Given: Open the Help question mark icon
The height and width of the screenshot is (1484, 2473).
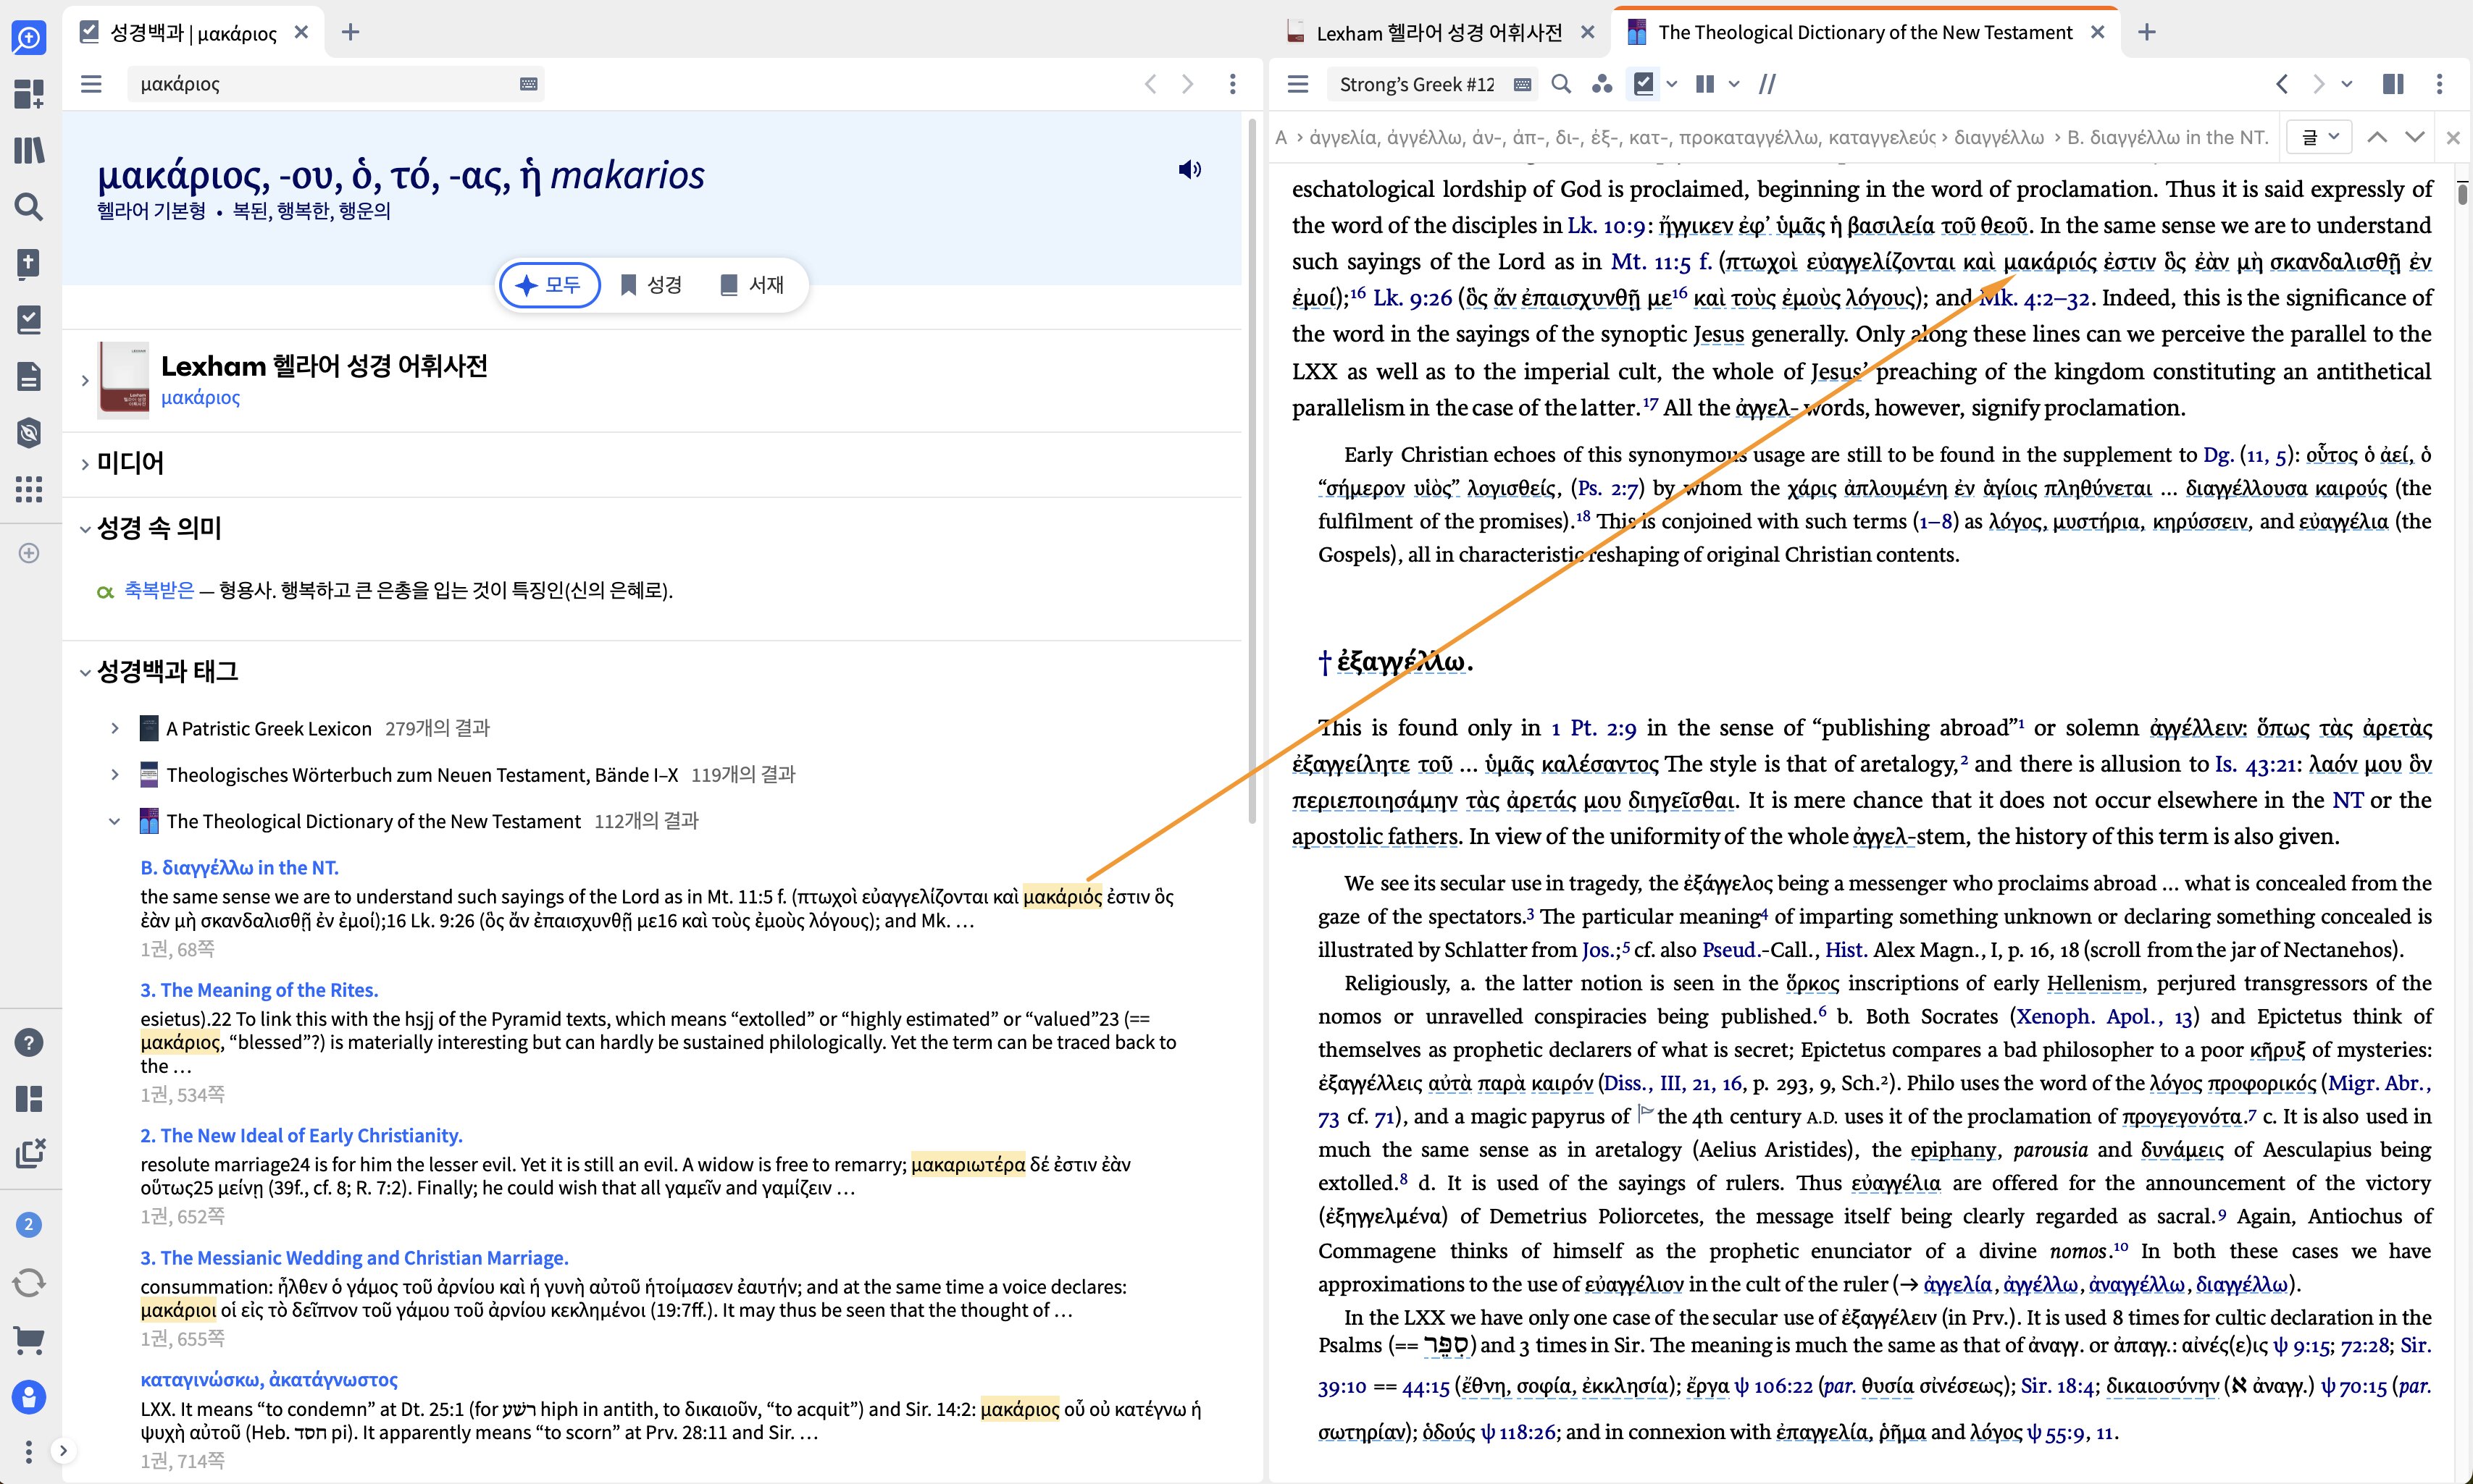Looking at the screenshot, I should pos(29,1042).
